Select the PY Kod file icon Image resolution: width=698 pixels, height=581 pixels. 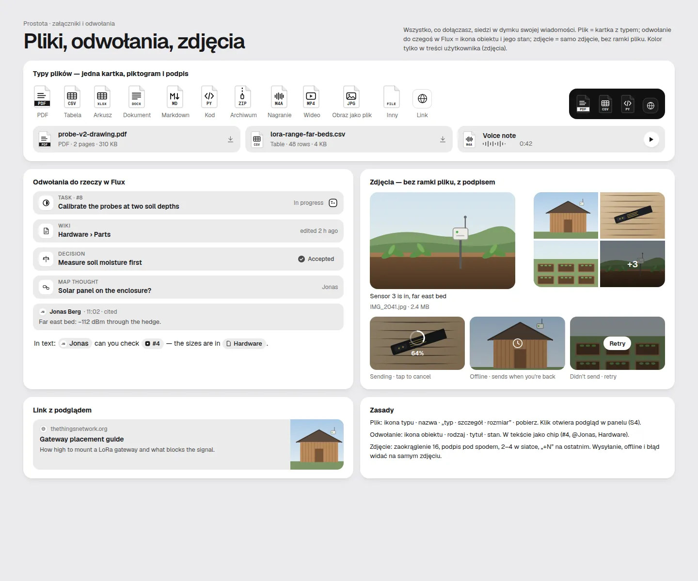pyautogui.click(x=209, y=96)
